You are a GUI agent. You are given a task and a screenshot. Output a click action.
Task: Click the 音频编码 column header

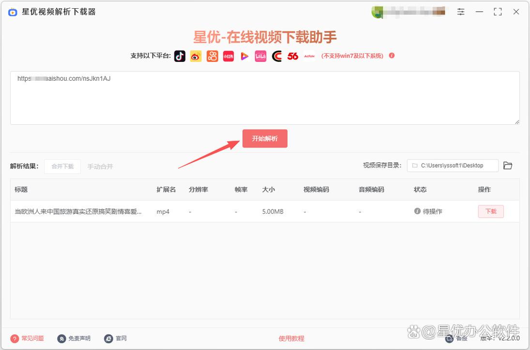click(371, 190)
